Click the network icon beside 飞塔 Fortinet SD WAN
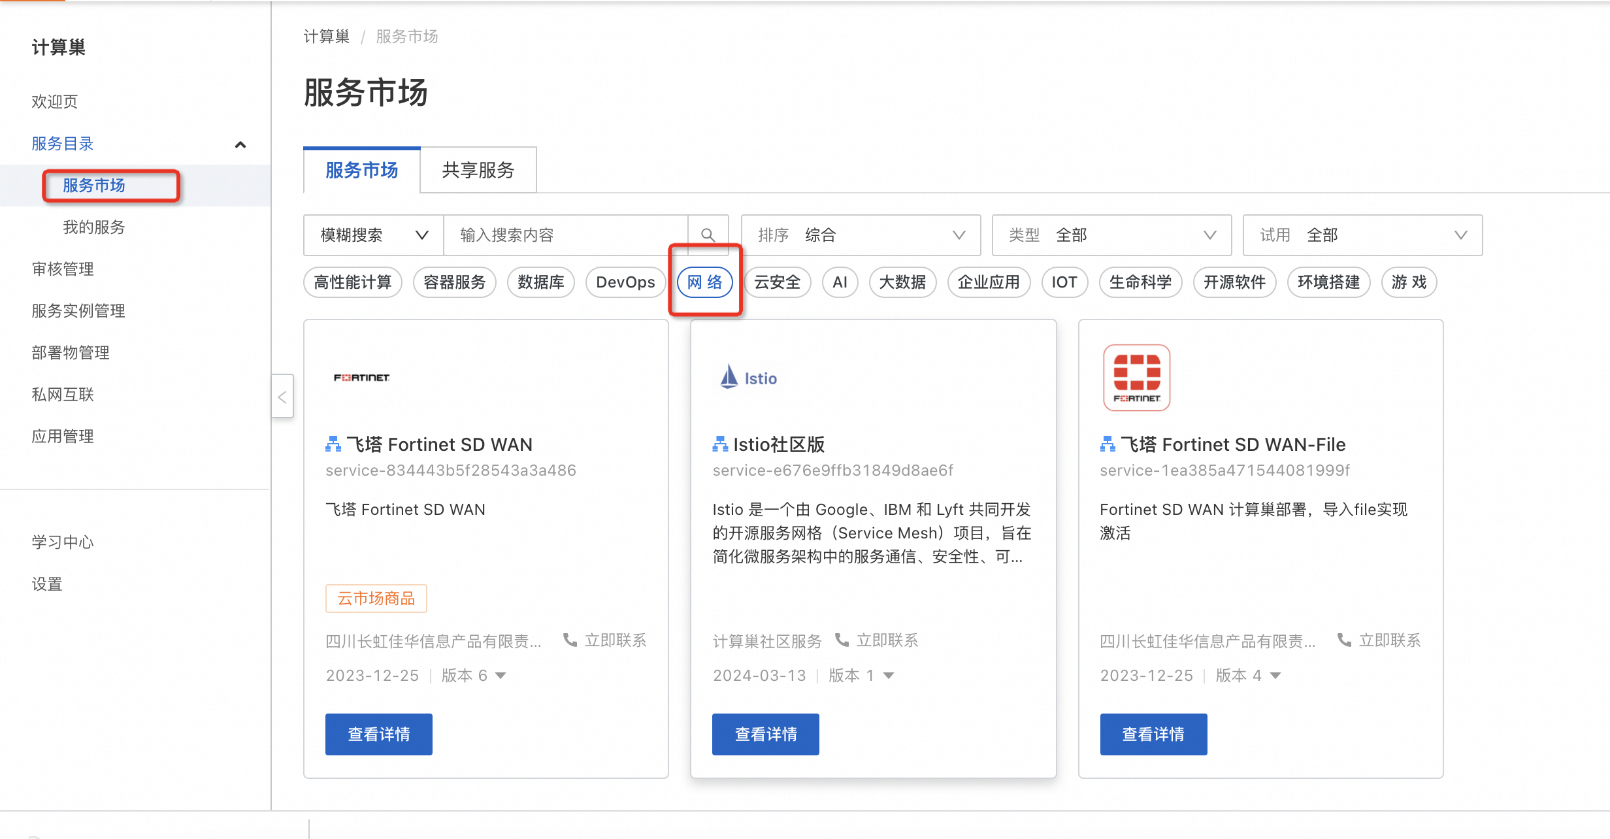Viewport: 1610px width, 839px height. point(333,444)
